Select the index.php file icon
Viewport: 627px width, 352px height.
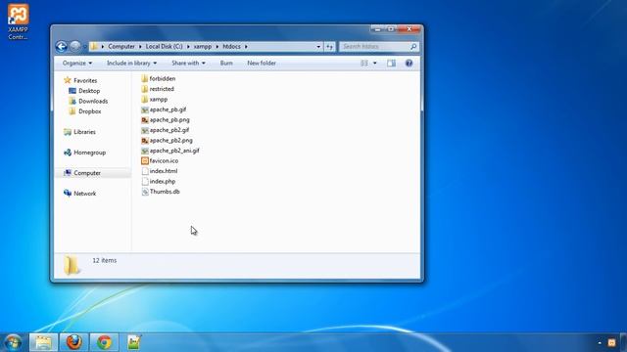click(145, 181)
